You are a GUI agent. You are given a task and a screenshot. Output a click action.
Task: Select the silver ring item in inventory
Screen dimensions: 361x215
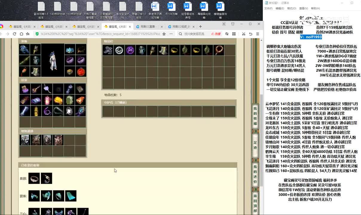119,50
